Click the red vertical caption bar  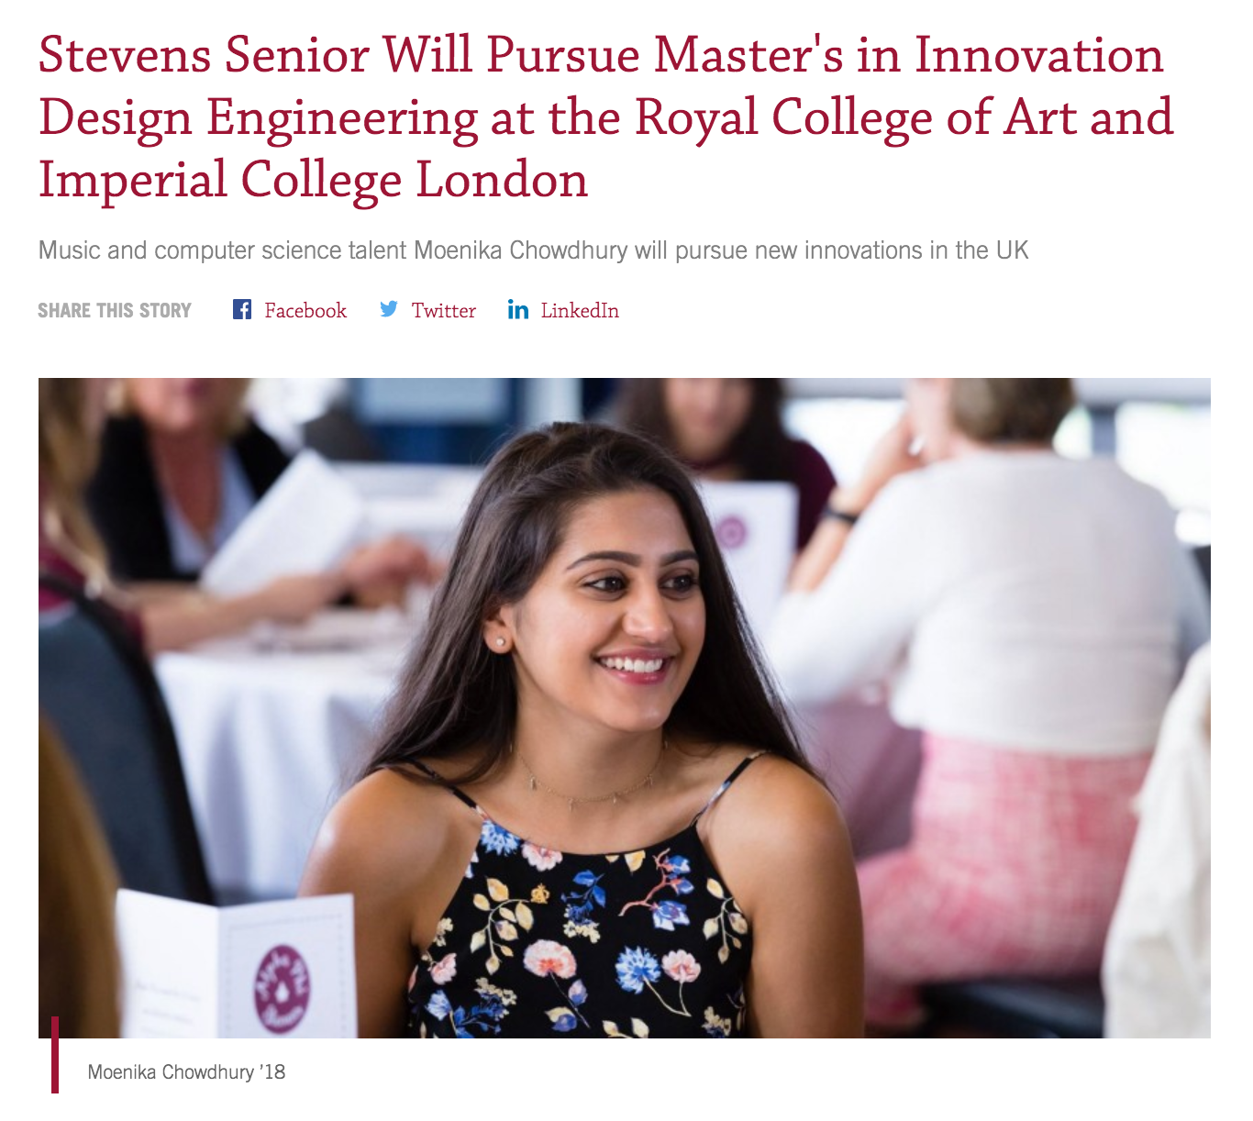55,1054
